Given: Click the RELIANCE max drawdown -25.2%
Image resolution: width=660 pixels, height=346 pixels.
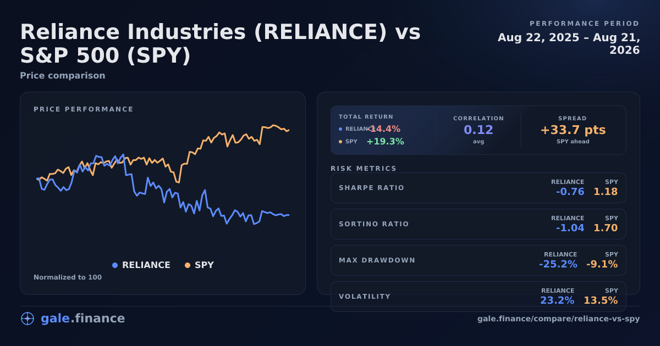Looking at the screenshot, I should 558,265.
